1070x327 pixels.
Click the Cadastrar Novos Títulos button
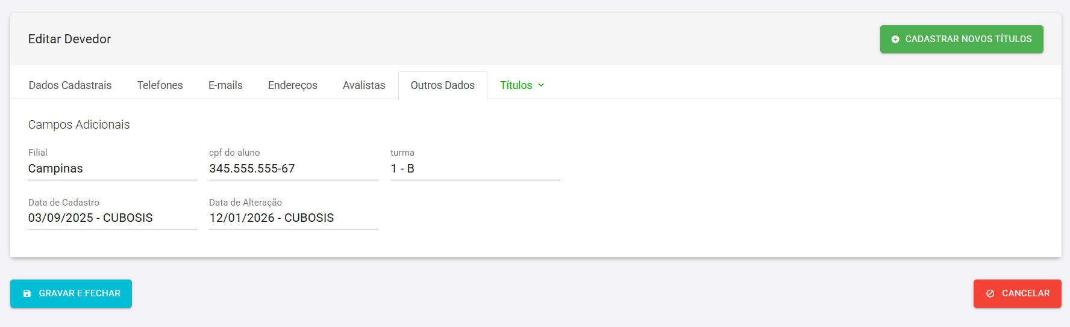click(962, 39)
